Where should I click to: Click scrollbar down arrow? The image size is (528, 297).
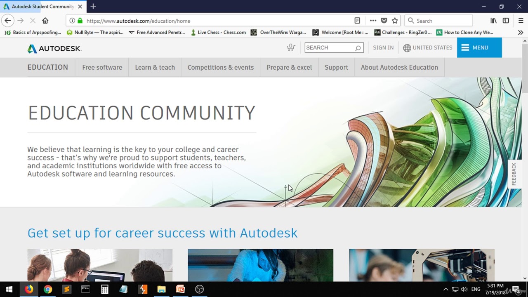[525, 278]
